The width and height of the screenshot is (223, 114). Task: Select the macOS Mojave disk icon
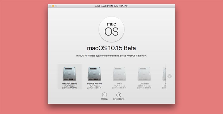point(95,73)
